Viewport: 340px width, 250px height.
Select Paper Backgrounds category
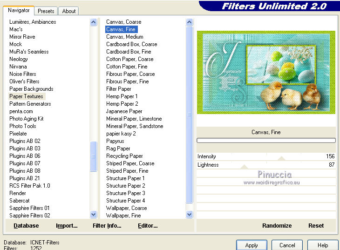click(31, 89)
